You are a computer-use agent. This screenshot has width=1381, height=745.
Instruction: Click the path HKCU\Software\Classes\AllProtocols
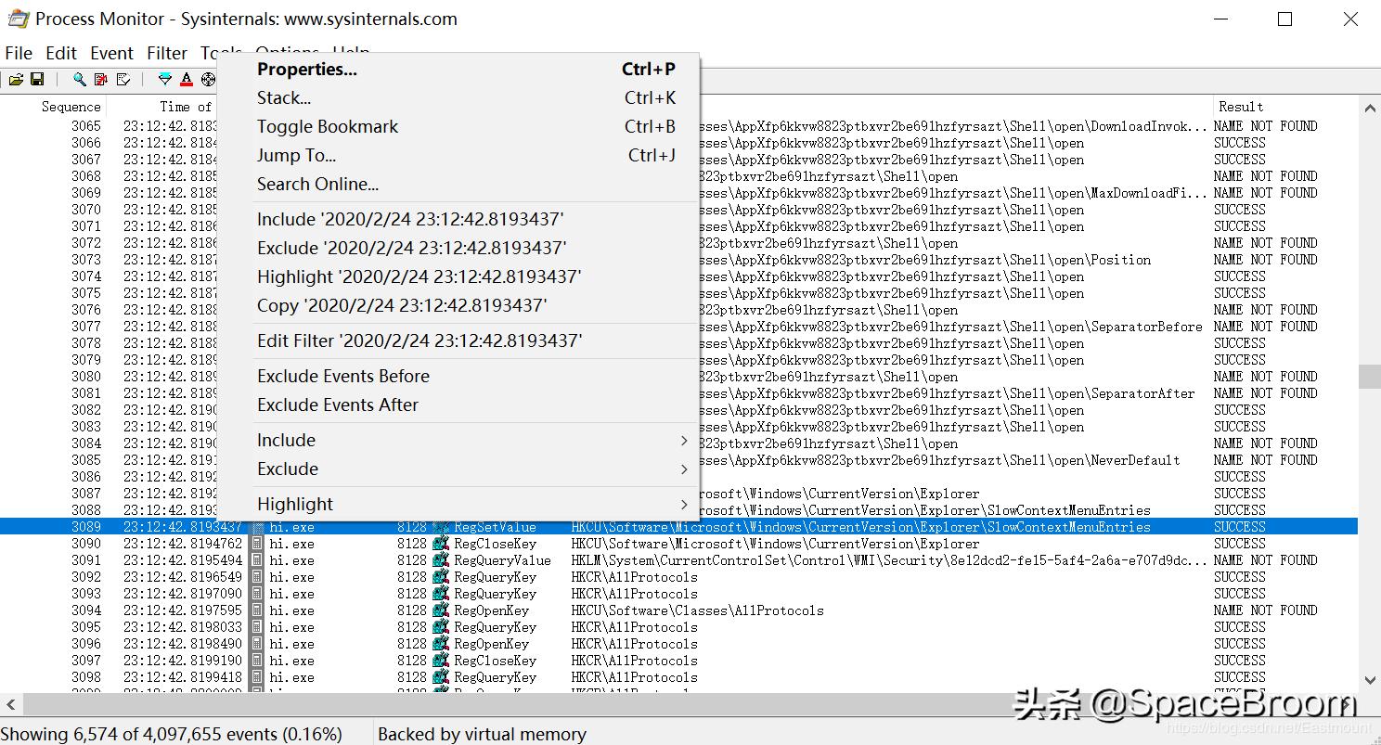tap(697, 610)
